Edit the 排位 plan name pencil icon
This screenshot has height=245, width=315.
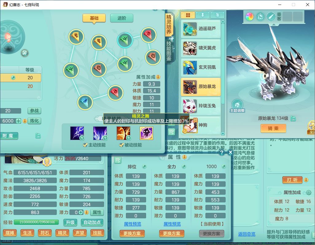(x=144, y=167)
